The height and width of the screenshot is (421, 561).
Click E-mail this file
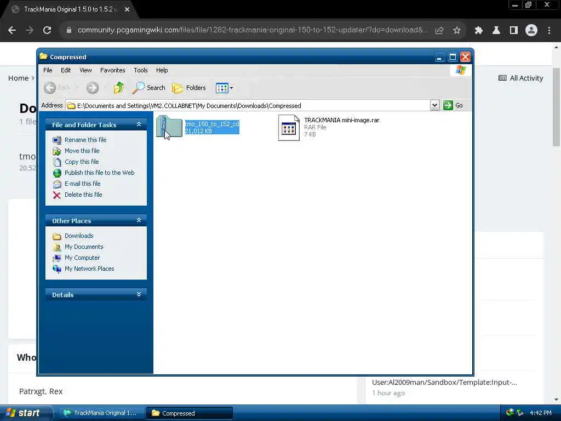82,184
